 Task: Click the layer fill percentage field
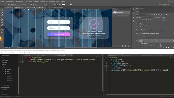pos(164,20)
